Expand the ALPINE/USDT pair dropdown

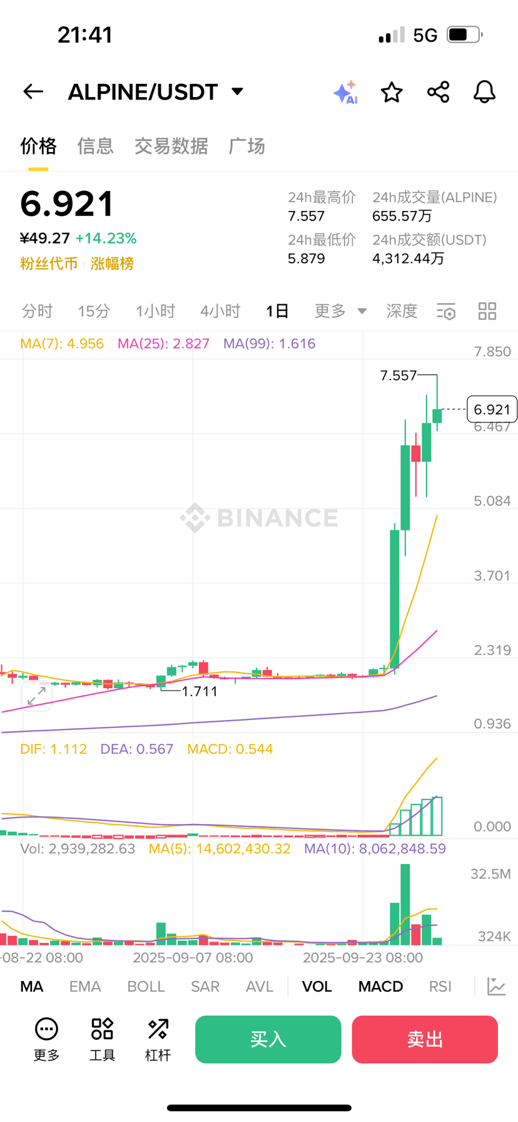237,92
